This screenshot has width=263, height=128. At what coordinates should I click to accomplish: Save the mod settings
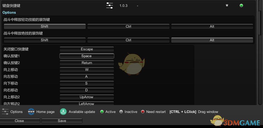click(x=62, y=121)
